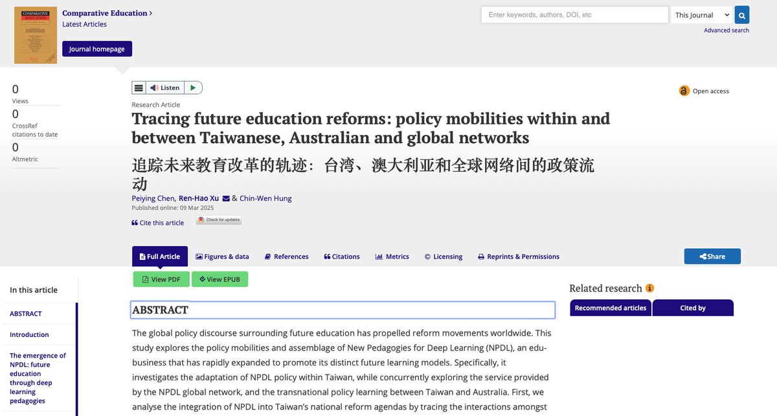
Task: Open the Metrics tab
Action: [x=392, y=257]
